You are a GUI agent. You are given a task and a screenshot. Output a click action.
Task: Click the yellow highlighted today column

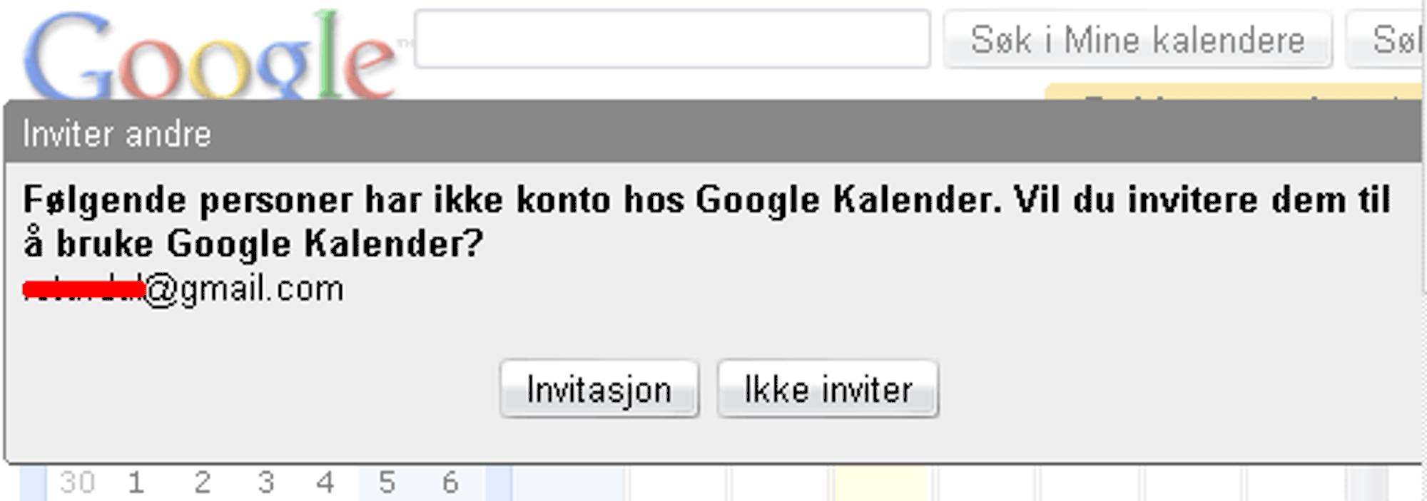pos(880,483)
